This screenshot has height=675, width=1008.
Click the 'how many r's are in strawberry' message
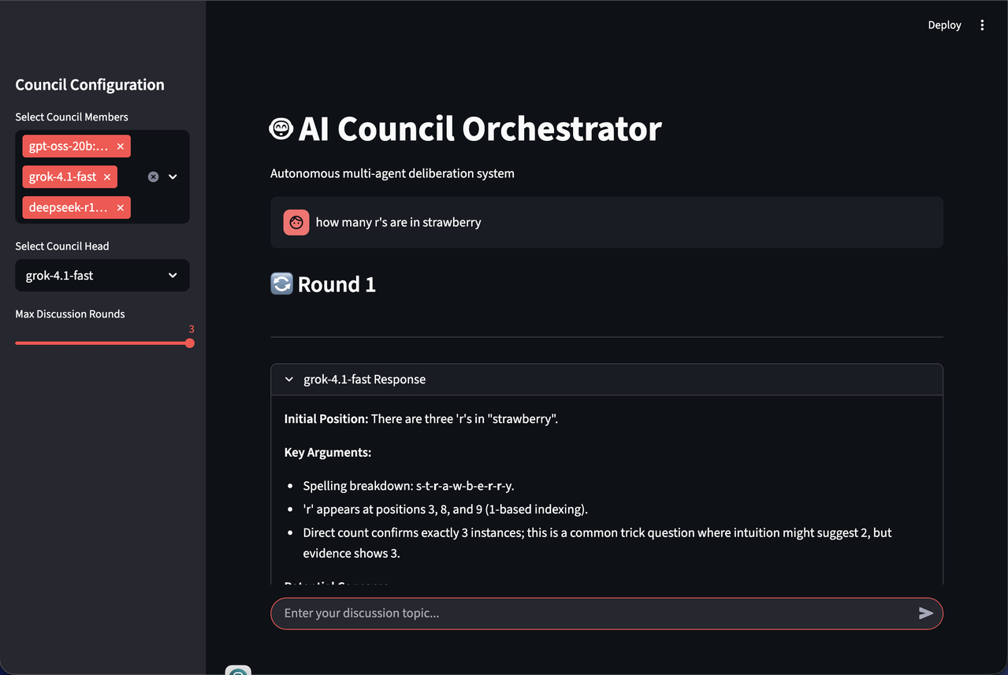pos(398,223)
